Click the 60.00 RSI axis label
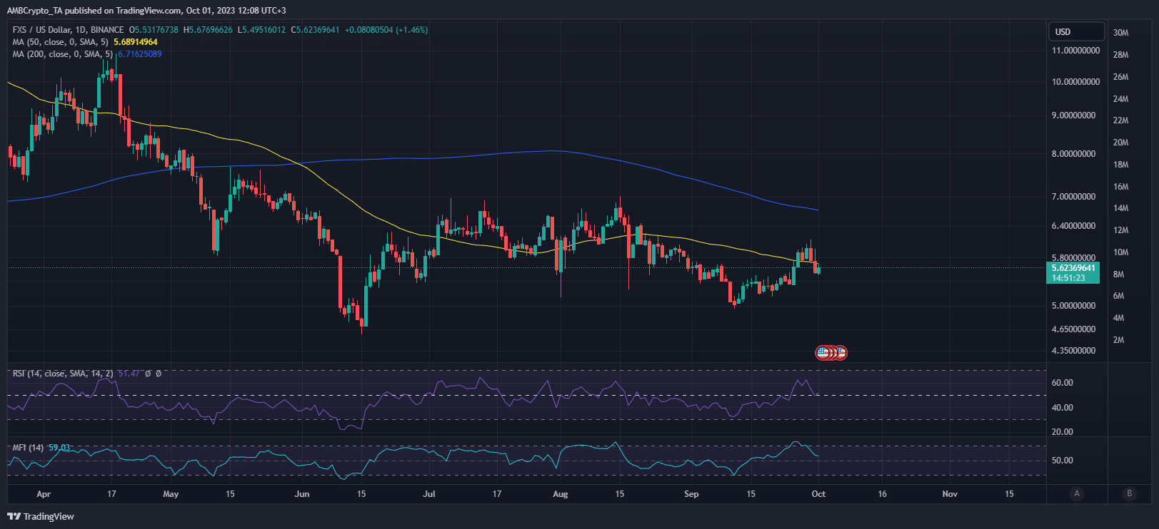 point(1063,383)
